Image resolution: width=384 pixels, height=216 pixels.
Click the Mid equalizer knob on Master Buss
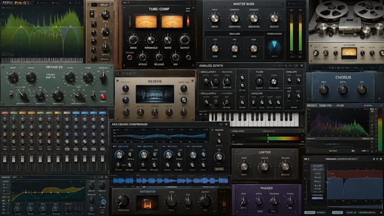(234, 49)
